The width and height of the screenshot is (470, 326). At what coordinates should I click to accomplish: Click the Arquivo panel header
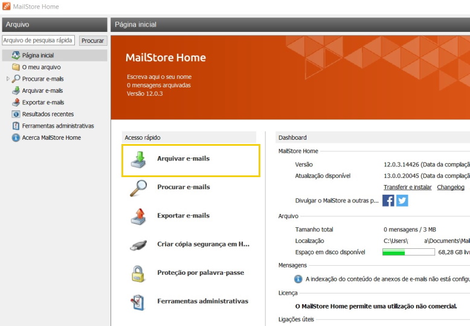[54, 25]
